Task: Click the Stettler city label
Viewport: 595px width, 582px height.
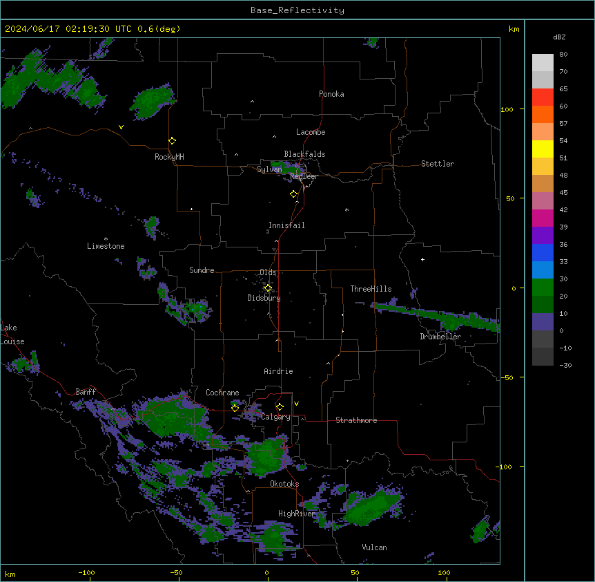Action: (438, 164)
